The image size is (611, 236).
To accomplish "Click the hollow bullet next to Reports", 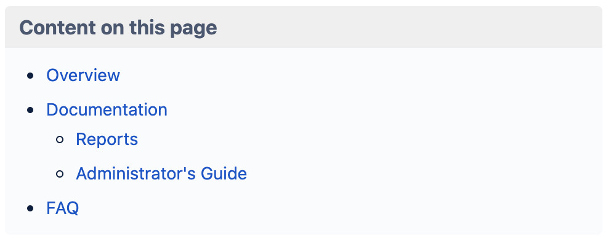I will pyautogui.click(x=60, y=139).
